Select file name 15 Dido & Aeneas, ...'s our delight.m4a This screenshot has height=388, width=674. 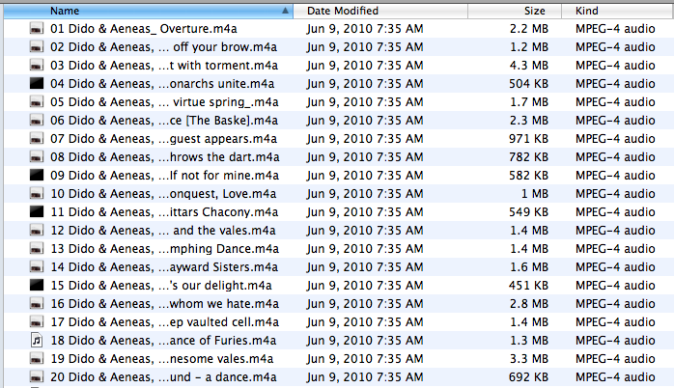coord(161,286)
